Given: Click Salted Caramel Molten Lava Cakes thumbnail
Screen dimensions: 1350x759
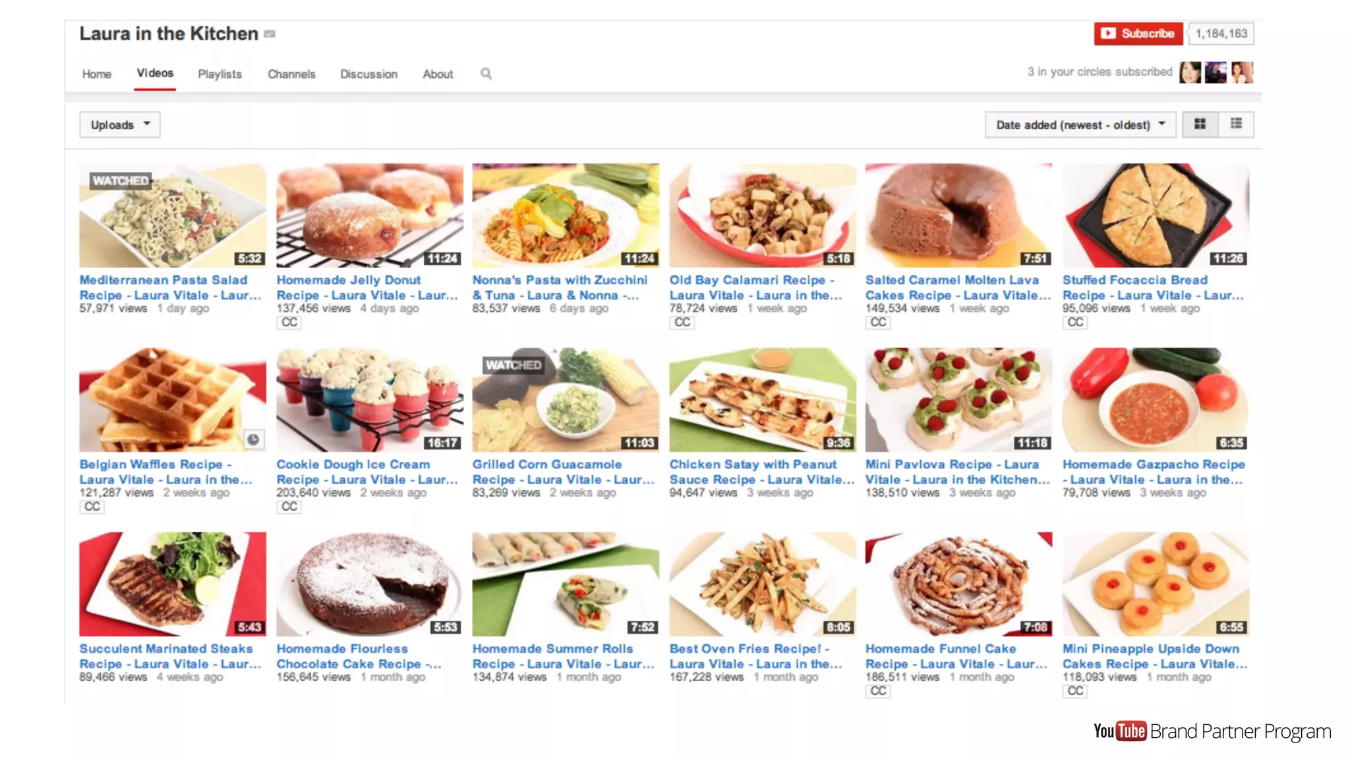Looking at the screenshot, I should point(958,215).
